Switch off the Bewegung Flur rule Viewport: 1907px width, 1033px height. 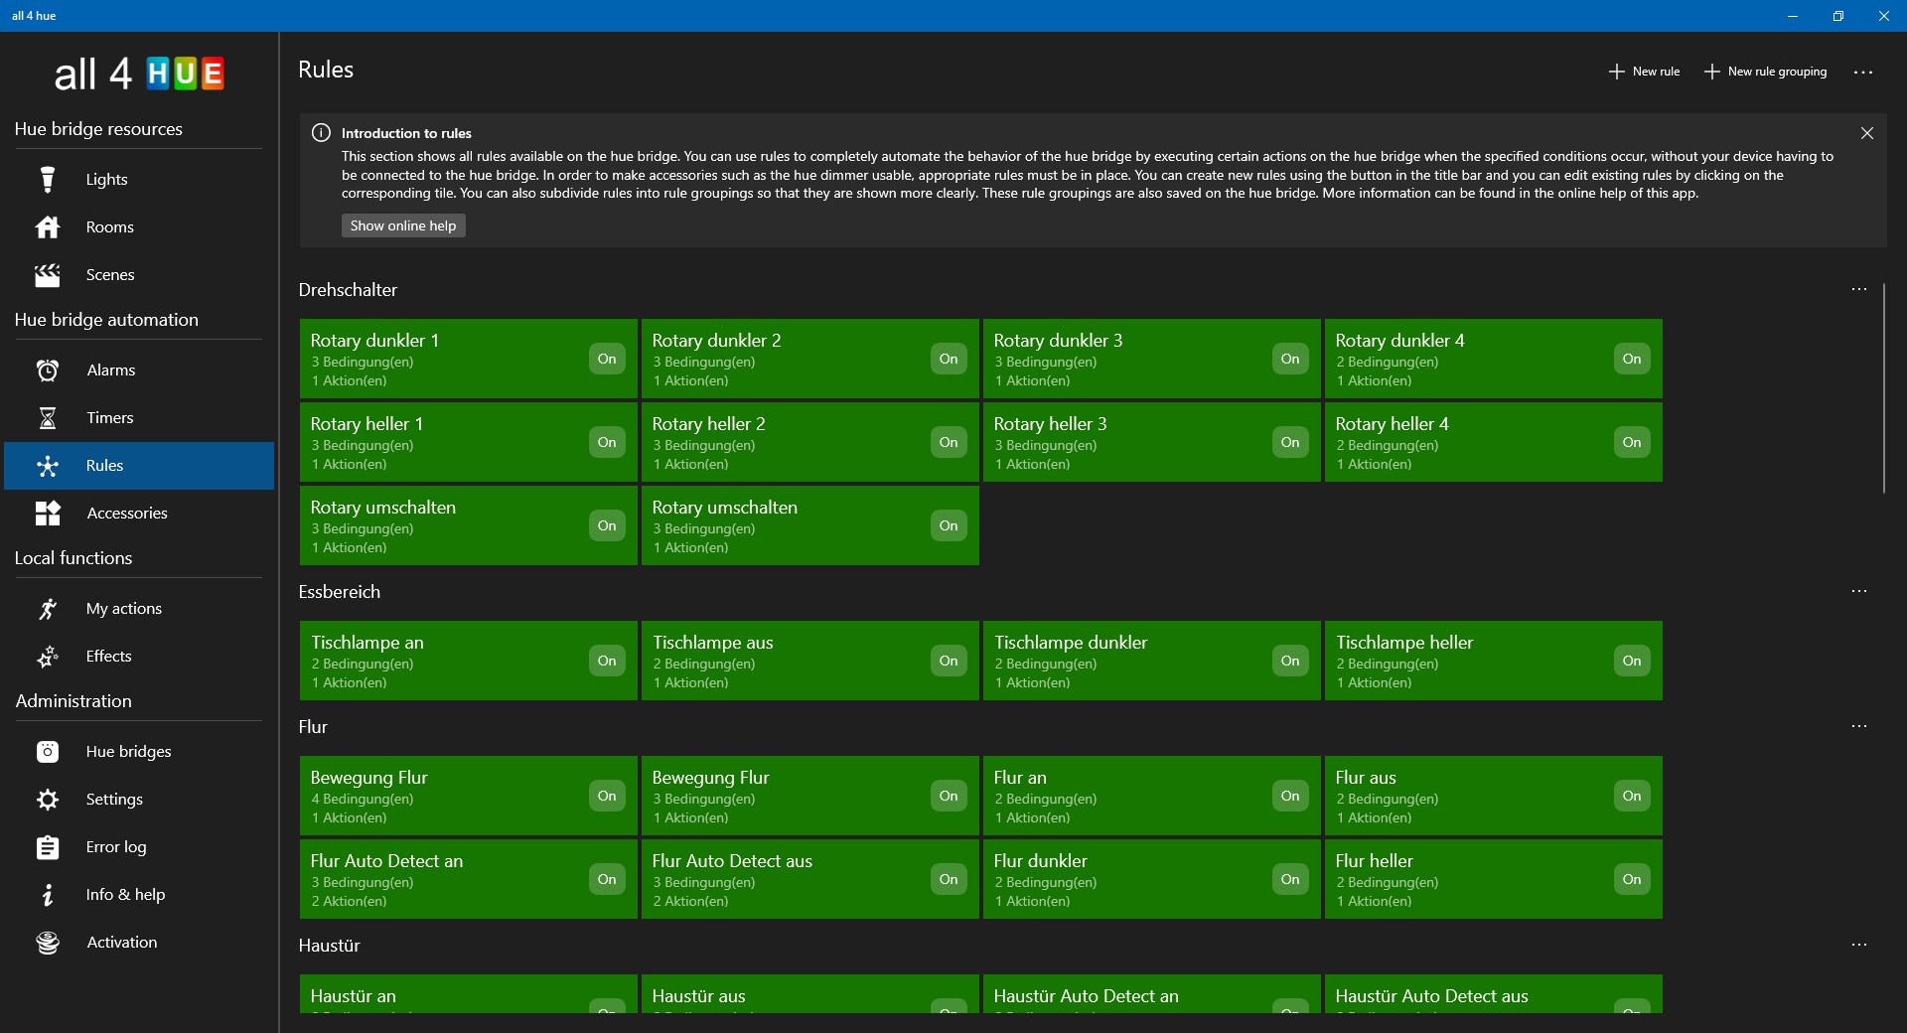[x=606, y=796]
